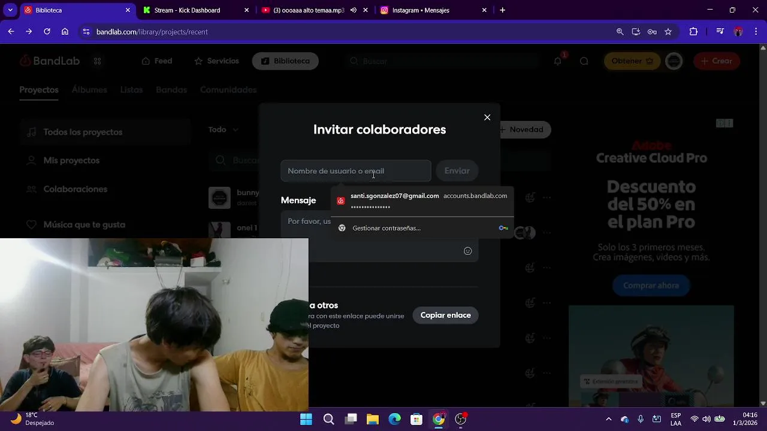Expand the Todo filter dropdown

click(x=223, y=129)
